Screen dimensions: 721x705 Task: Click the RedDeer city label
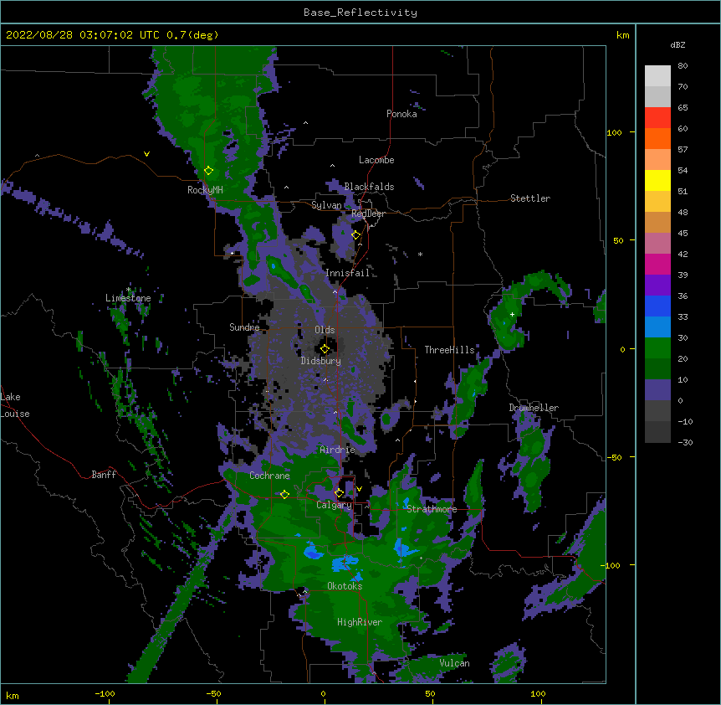tap(368, 214)
